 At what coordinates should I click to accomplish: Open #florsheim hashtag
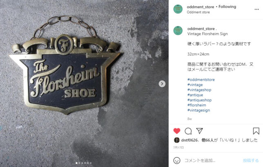(x=196, y=105)
